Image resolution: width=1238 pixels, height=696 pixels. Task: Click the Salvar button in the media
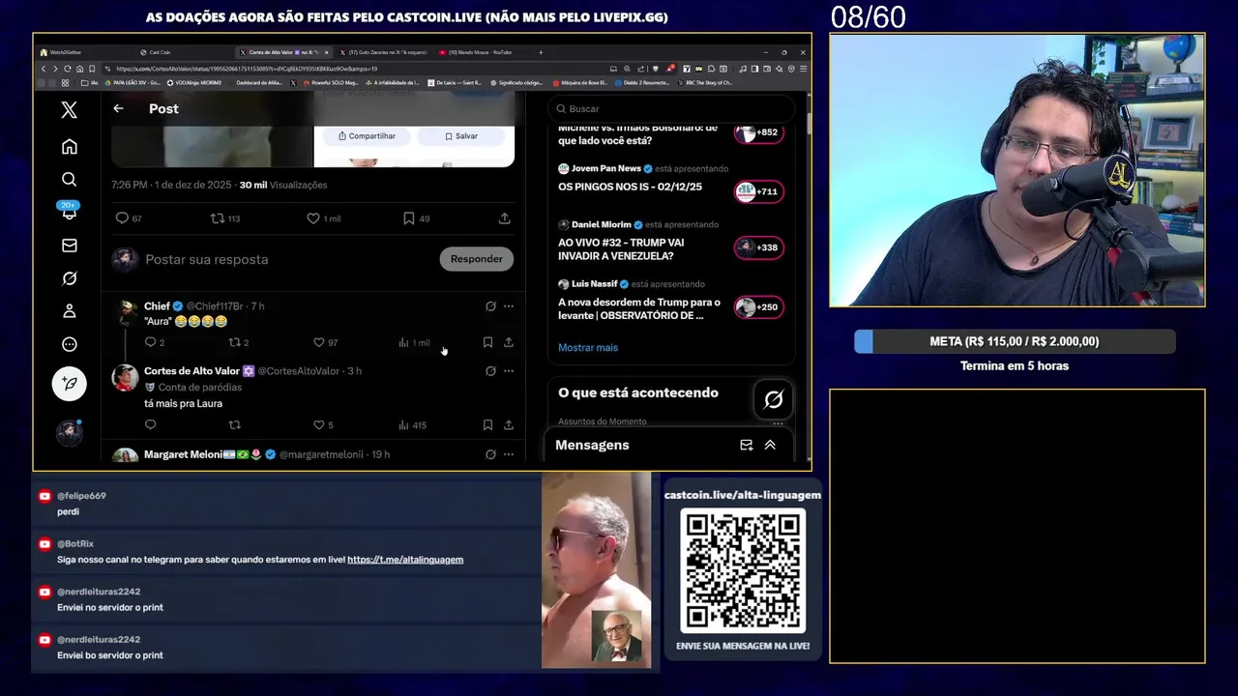[x=461, y=136]
